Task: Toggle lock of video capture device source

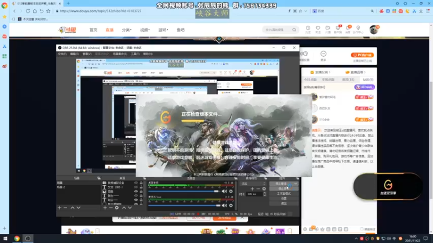Action: (141, 183)
